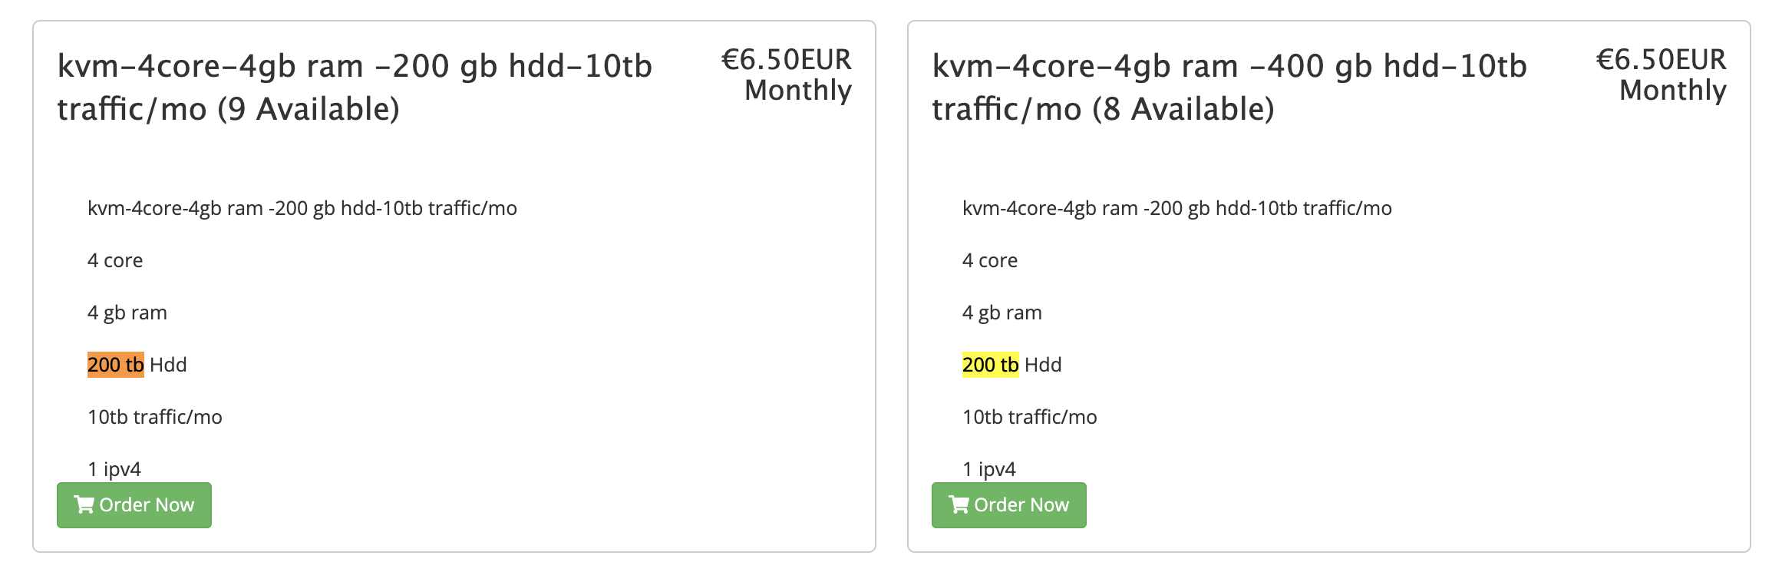This screenshot has width=1782, height=582.
Task: Click "4 gb ram" spec in the left card
Action: (x=127, y=312)
